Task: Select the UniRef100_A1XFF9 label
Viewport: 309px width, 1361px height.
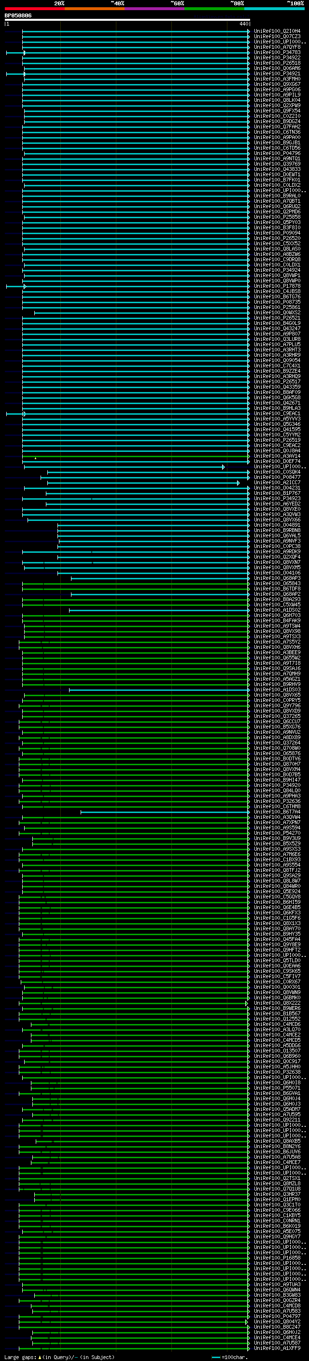Action: click(277, 1348)
